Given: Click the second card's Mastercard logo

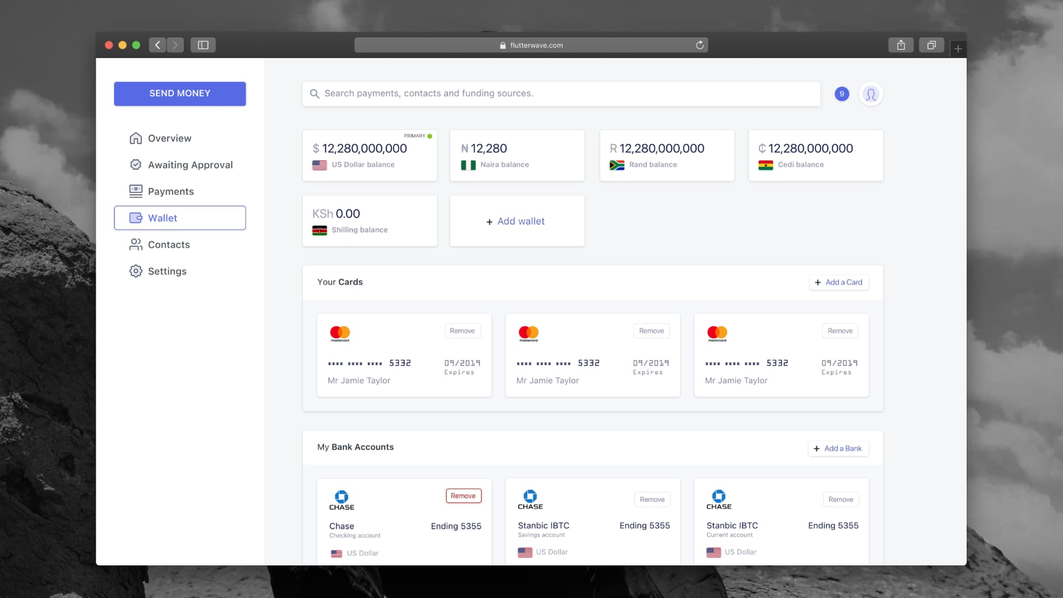Looking at the screenshot, I should click(529, 334).
